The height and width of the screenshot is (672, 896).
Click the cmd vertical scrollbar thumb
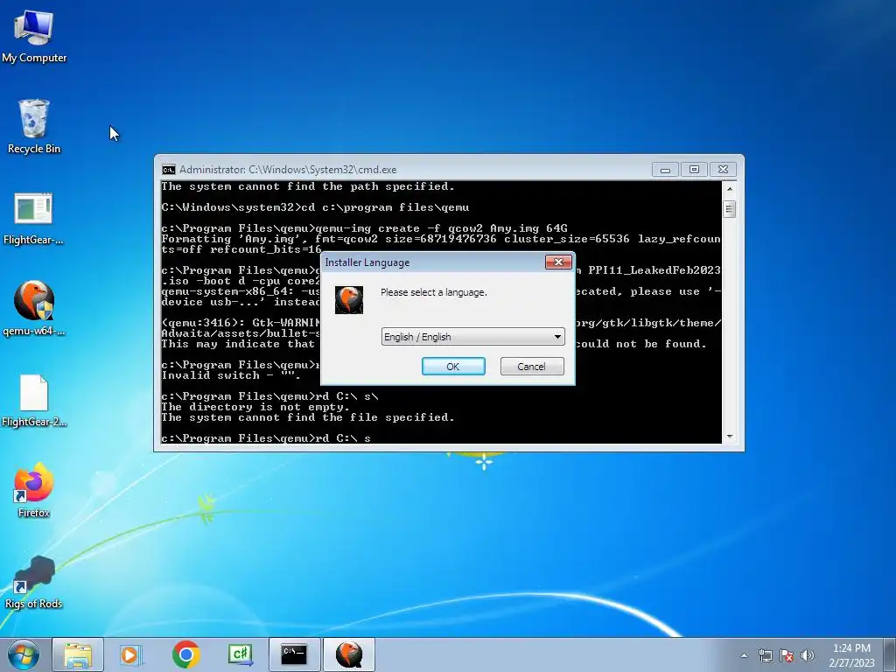click(x=729, y=209)
